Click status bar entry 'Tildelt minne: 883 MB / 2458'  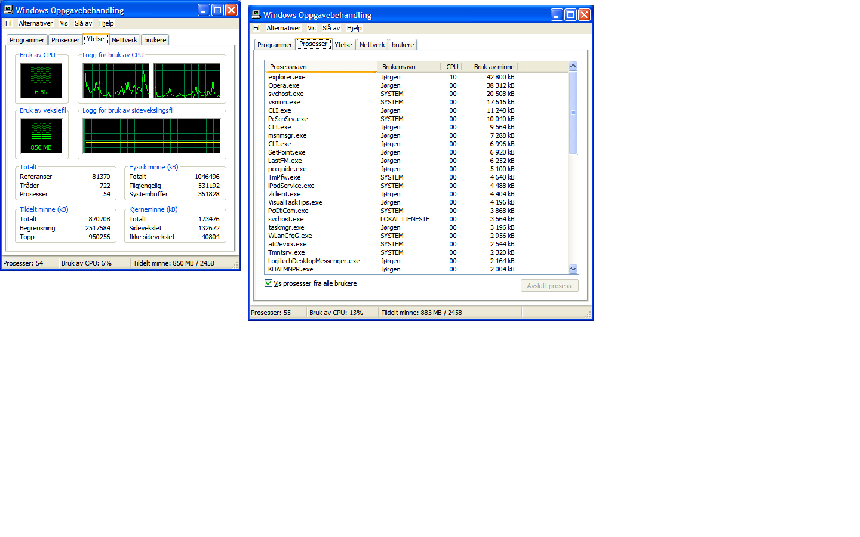pyautogui.click(x=422, y=313)
